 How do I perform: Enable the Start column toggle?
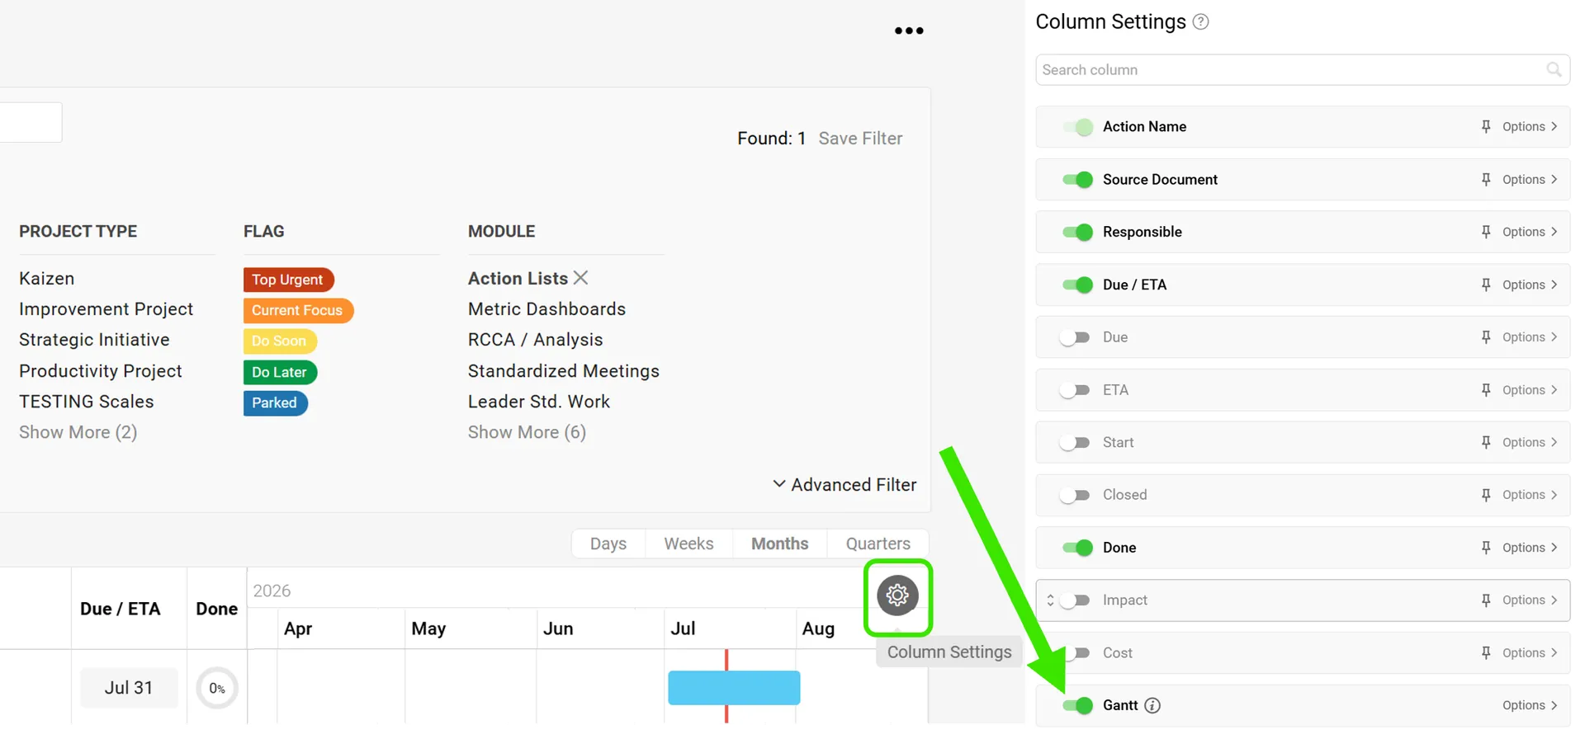click(1075, 443)
